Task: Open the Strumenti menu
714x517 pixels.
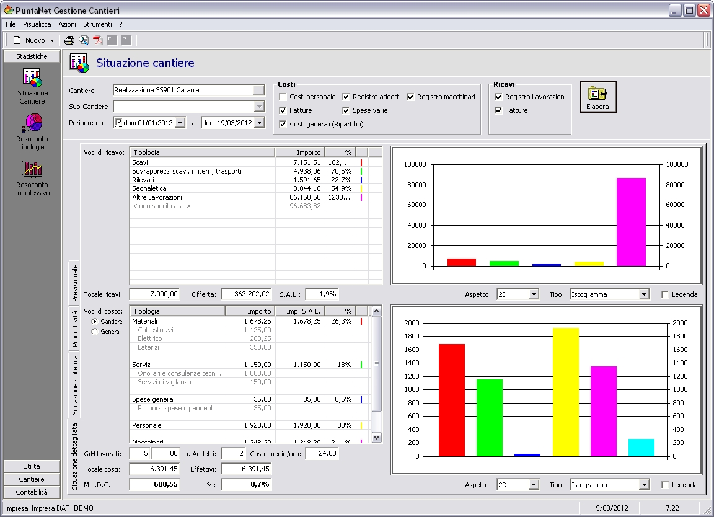Action: [x=97, y=24]
